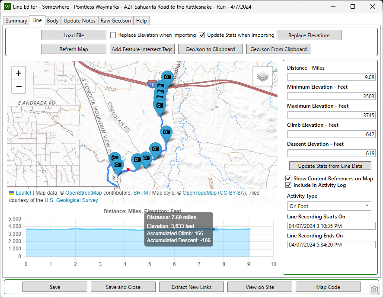This screenshot has height=298, width=383.
Task: Select the Line tab
Action: 37,20
